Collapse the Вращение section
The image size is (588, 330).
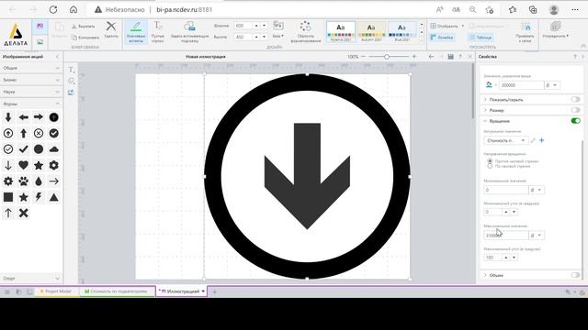[x=485, y=121]
